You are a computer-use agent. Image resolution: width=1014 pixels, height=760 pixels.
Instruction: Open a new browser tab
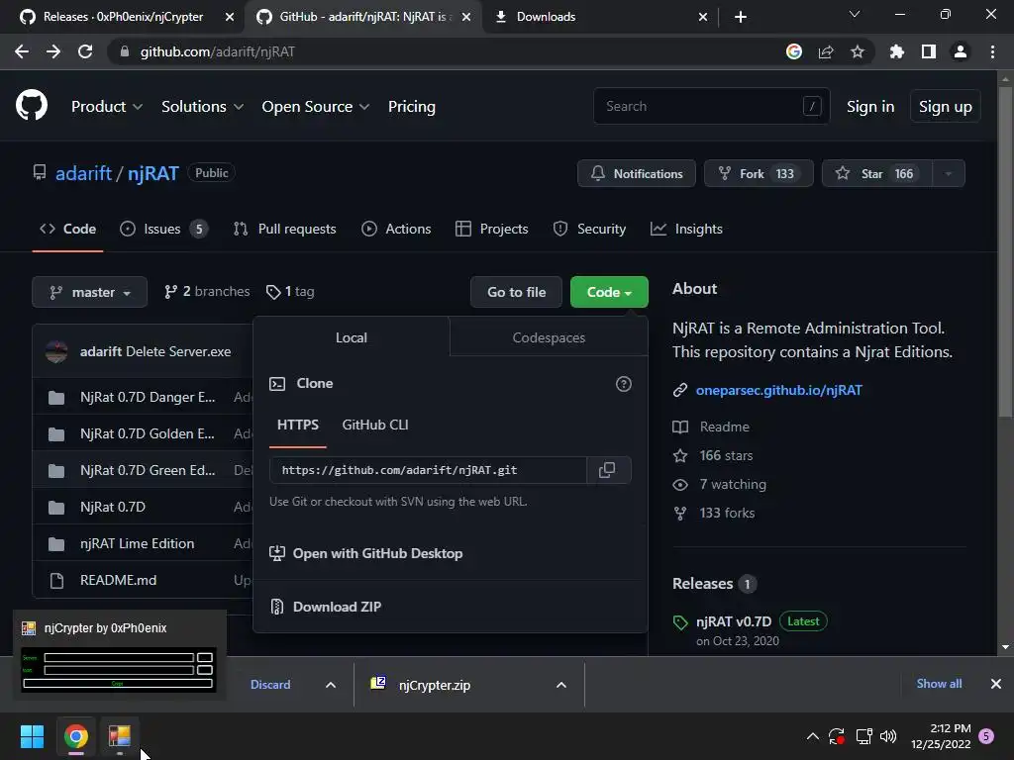pos(741,17)
